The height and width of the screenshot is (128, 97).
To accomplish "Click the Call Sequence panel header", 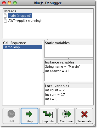I will click(x=23, y=43).
